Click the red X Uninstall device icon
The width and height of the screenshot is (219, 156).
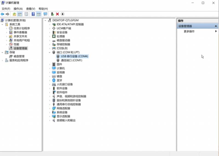pos(57,14)
